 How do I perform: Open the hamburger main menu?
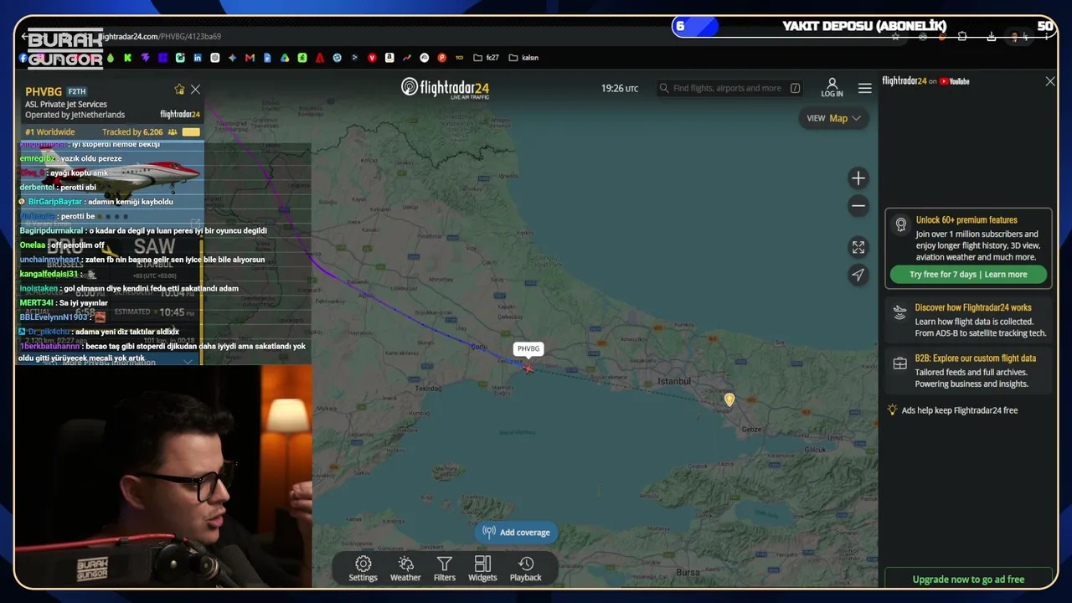[865, 88]
